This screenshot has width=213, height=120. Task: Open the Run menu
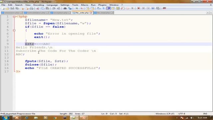pos(93,5)
